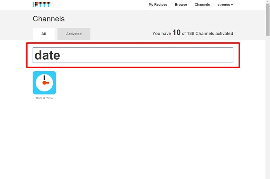Click the Date & Time label under the clock
This screenshot has width=270, height=179.
tap(44, 98)
